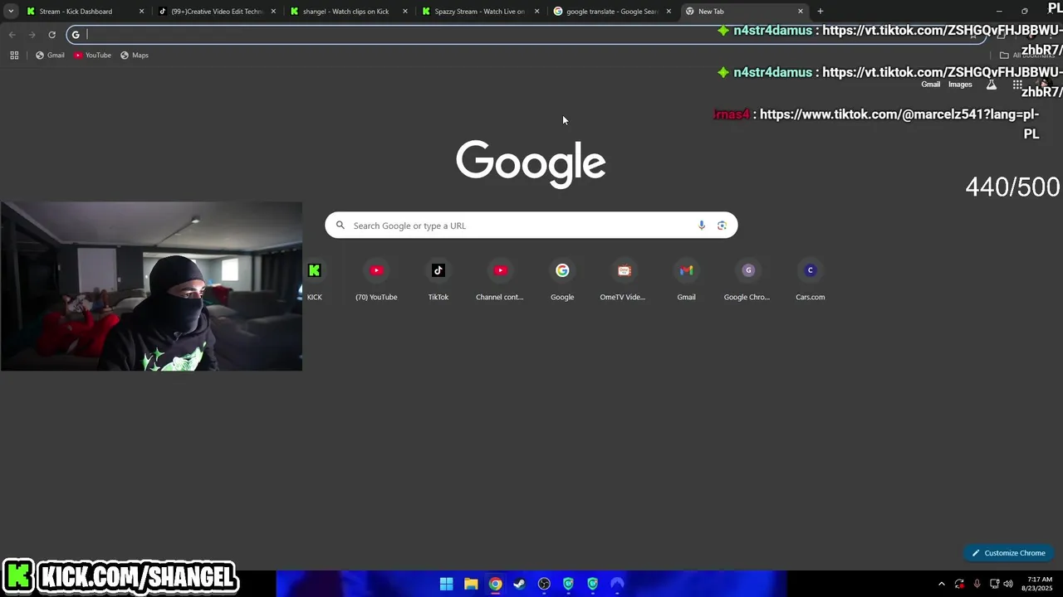Screen dimensions: 1063x597
Task: Open the Gmail bookmark
Action: (x=50, y=56)
